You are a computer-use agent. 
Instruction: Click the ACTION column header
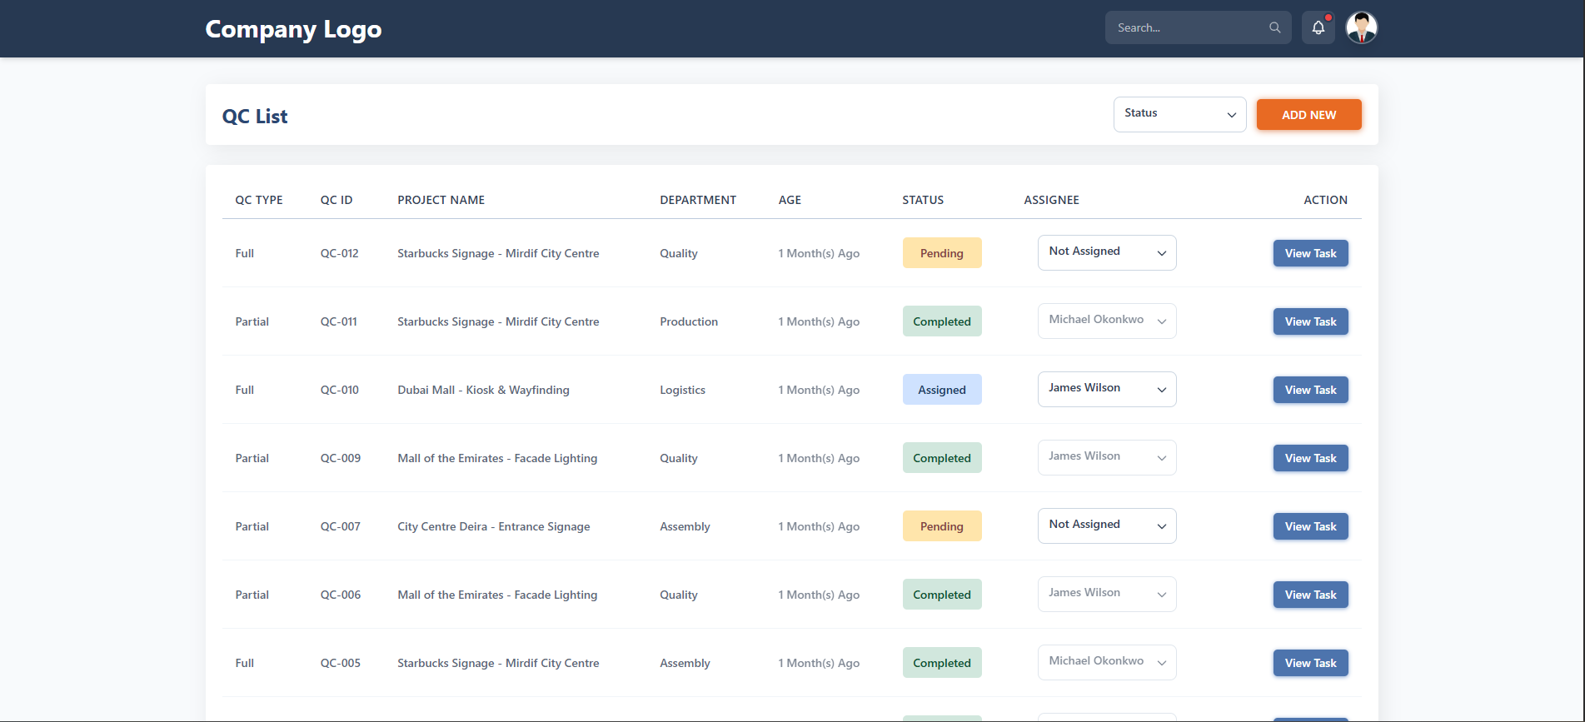point(1325,200)
